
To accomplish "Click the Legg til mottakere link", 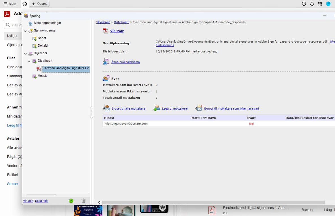I will pyautogui.click(x=175, y=108).
